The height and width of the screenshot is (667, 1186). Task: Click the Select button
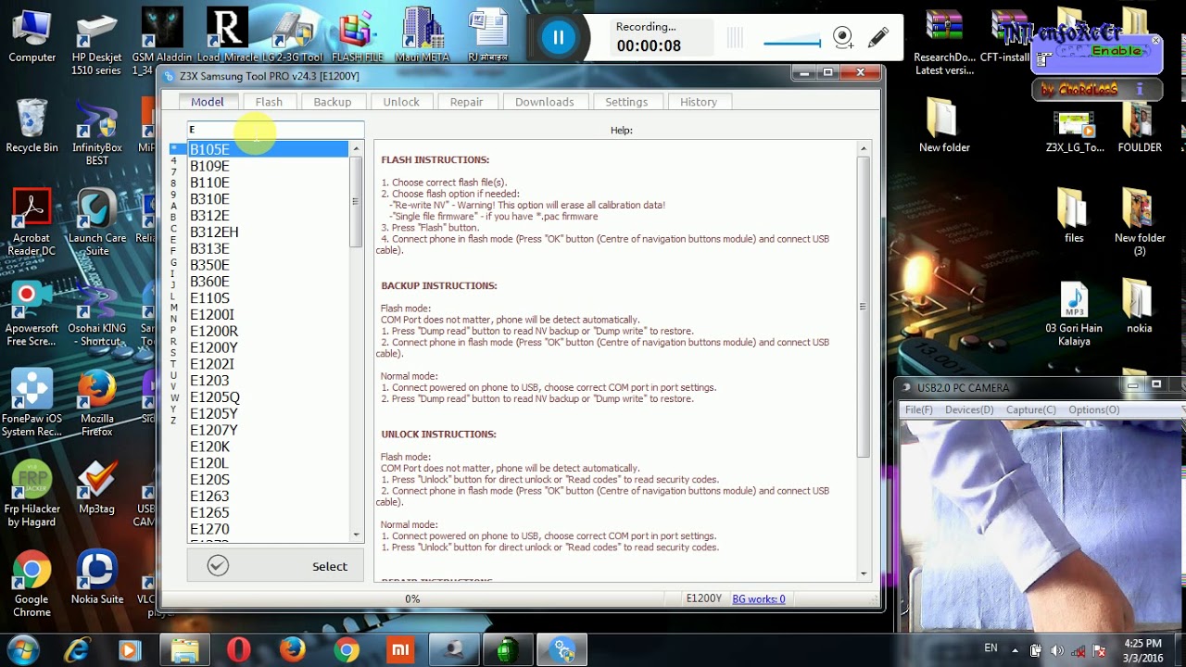275,566
